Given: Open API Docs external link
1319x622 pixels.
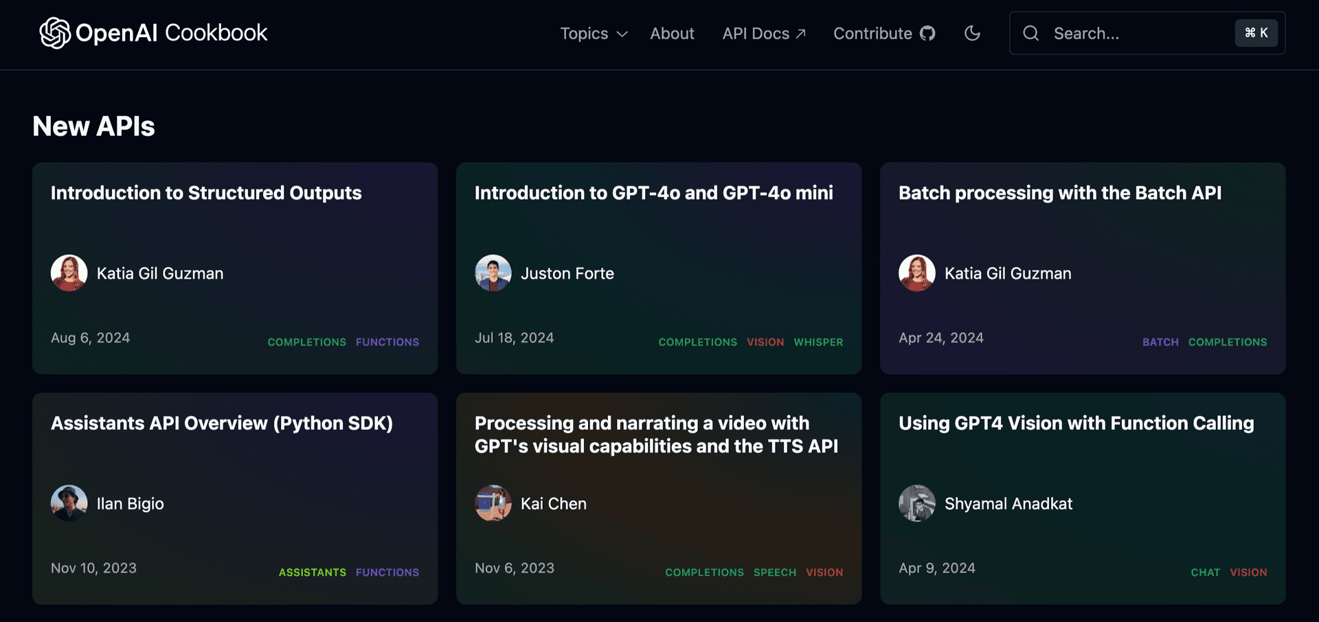Looking at the screenshot, I should tap(764, 34).
